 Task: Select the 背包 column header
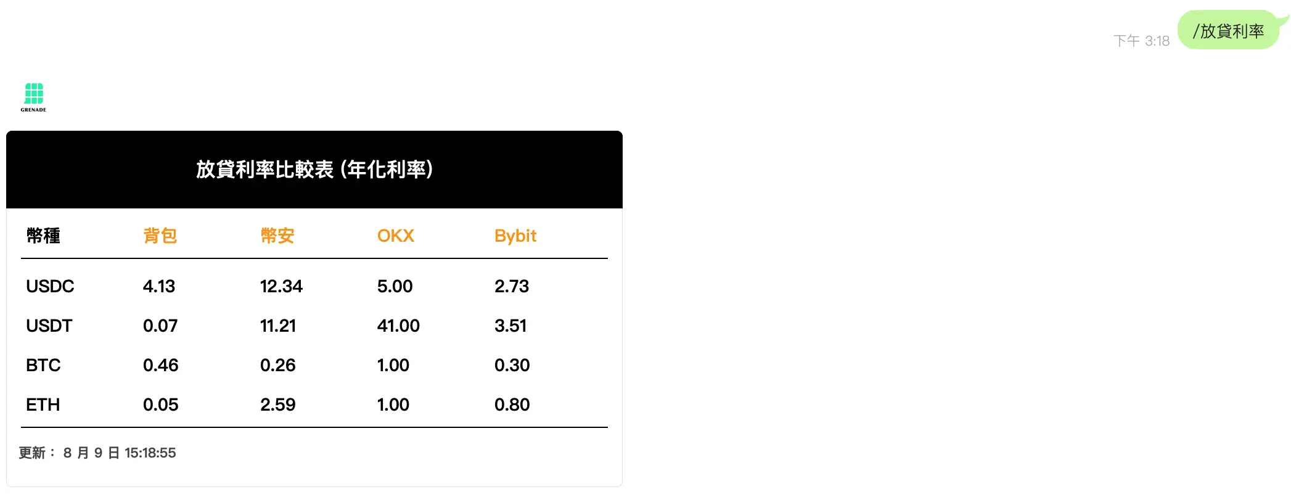pyautogui.click(x=160, y=236)
